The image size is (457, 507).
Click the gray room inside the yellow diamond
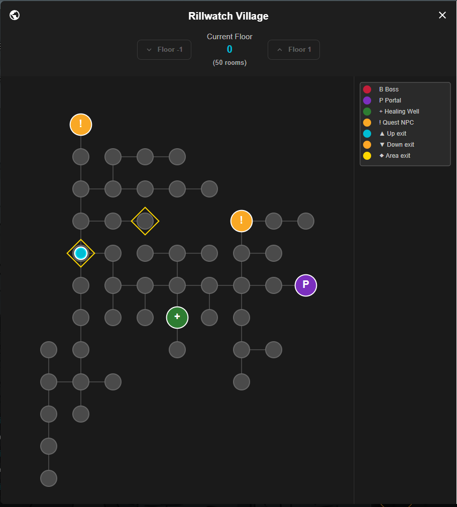[x=145, y=221]
